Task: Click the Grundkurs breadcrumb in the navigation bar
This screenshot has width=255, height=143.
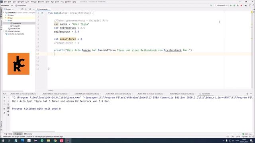Action: pyautogui.click(x=5, y=6)
